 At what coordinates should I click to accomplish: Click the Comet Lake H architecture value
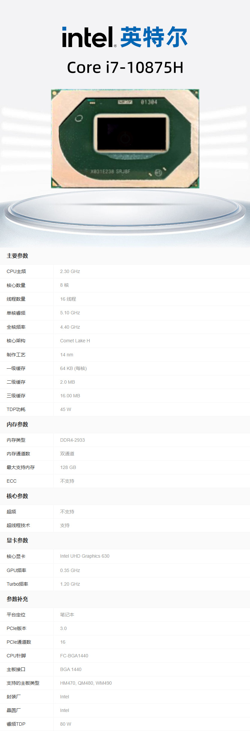(x=75, y=341)
